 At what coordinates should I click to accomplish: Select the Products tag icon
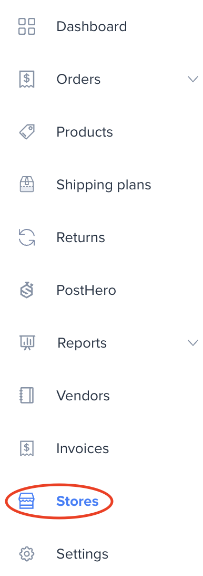(x=27, y=132)
